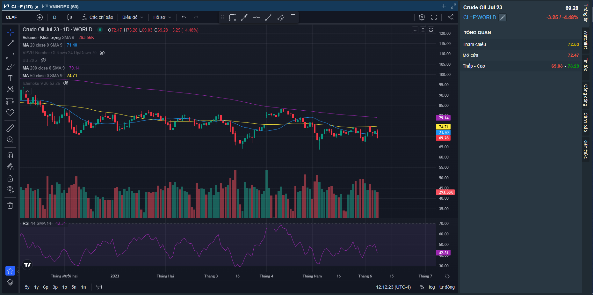Open the Hồ sơ dropdown menu
The image size is (593, 295).
pos(162,17)
